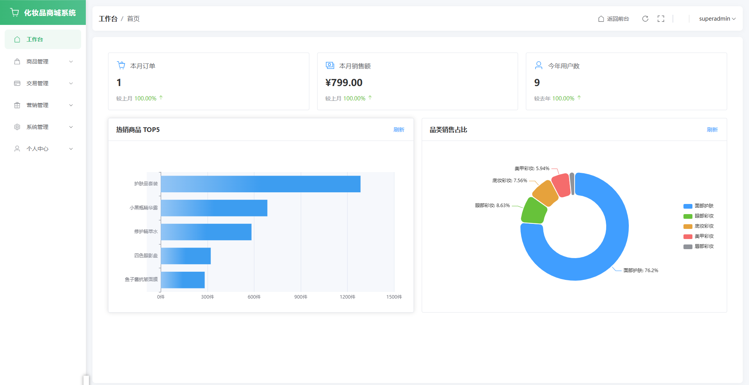Click the 交易管理 card icon
Viewport: 749px width, 385px height.
(17, 83)
